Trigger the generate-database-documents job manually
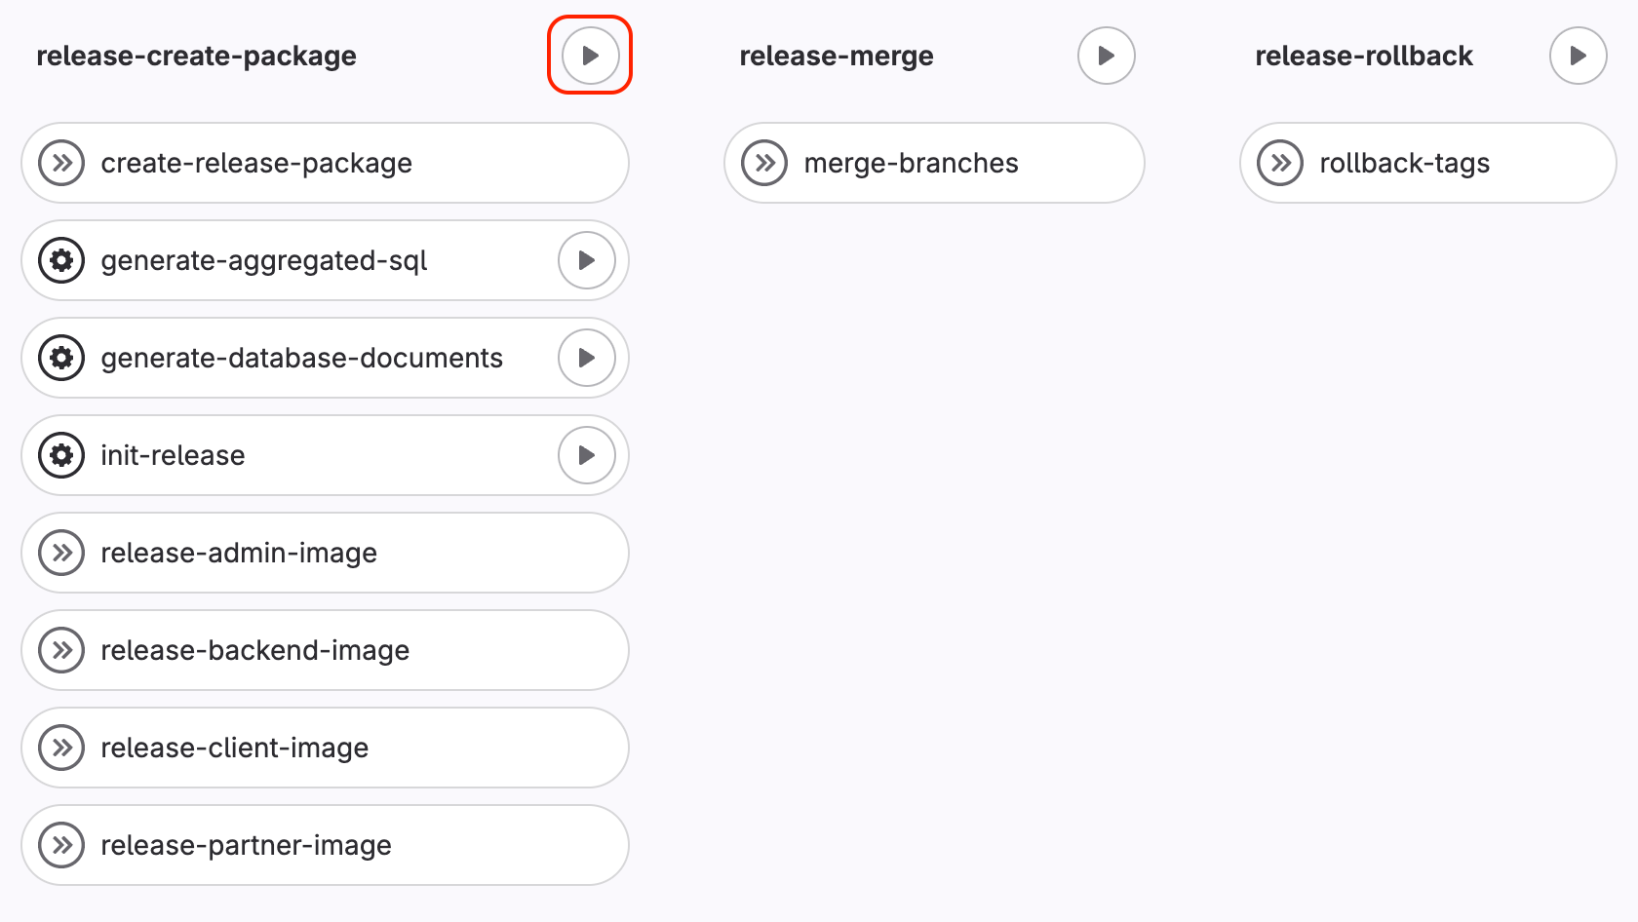The width and height of the screenshot is (1638, 922). (x=586, y=358)
